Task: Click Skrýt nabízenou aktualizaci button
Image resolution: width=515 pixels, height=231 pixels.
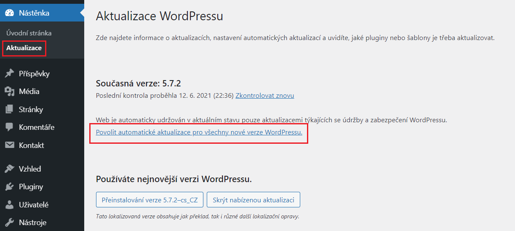Action: 253,200
